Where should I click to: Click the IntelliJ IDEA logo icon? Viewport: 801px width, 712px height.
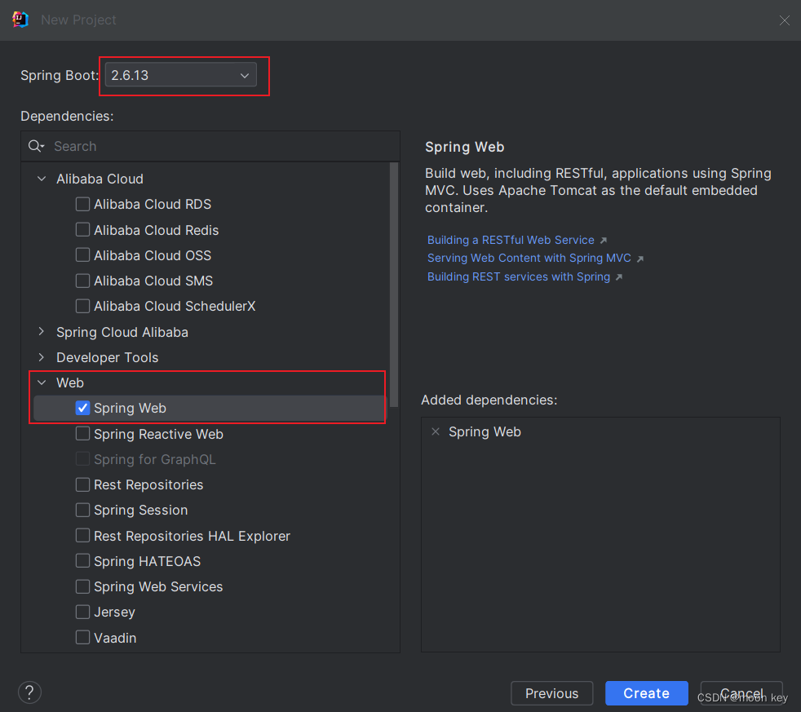[x=20, y=20]
